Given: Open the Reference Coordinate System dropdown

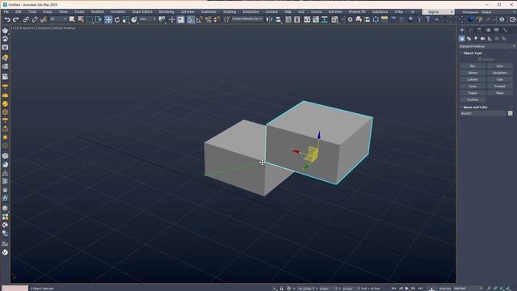Looking at the screenshot, I should tap(147, 19).
